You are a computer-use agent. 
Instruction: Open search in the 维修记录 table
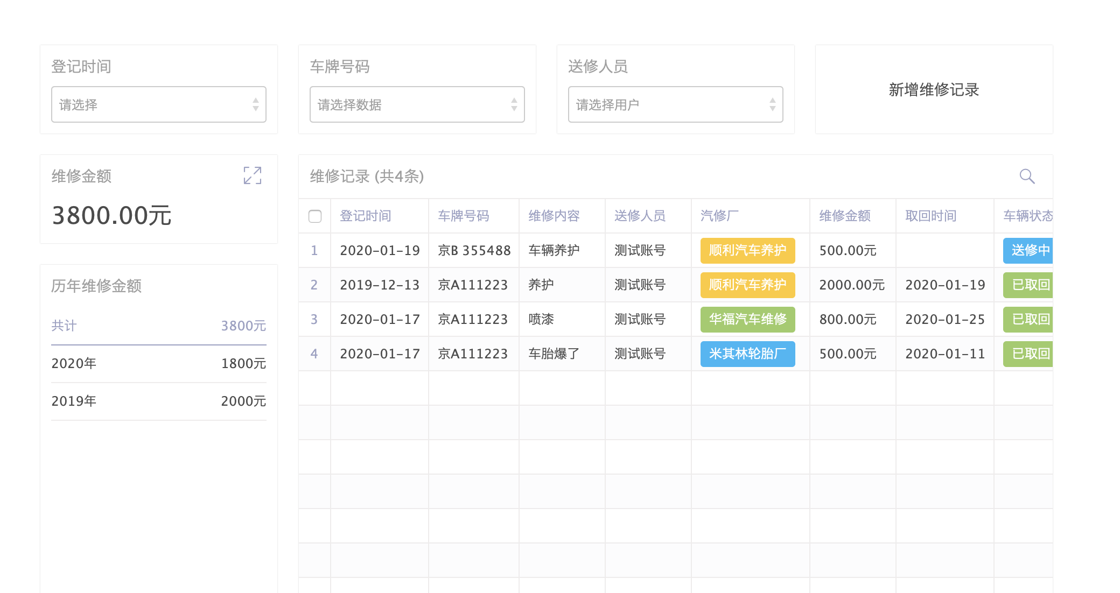coord(1027,176)
